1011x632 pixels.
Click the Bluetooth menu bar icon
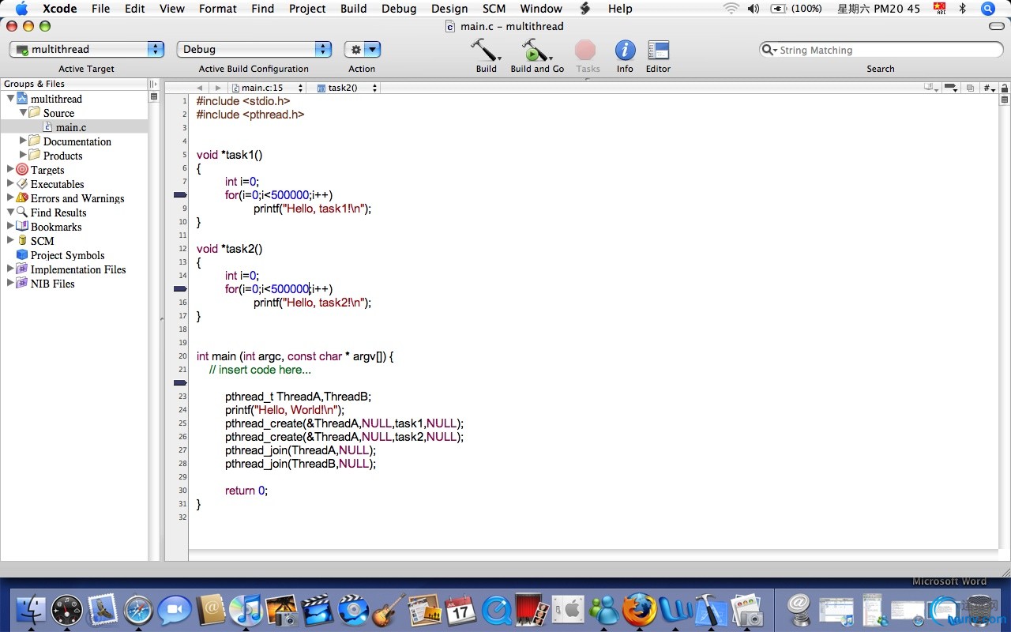coord(962,9)
